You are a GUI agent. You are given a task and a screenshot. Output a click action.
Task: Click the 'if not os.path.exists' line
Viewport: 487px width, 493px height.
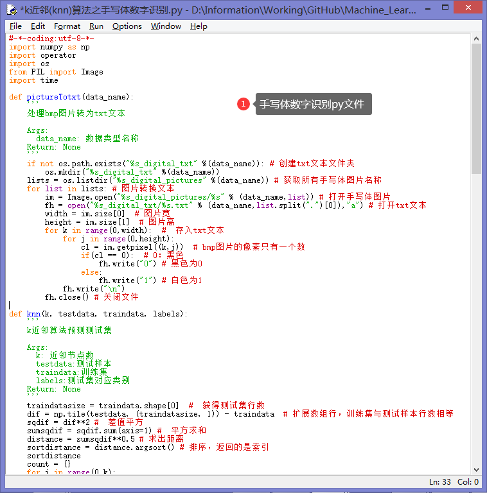point(190,164)
